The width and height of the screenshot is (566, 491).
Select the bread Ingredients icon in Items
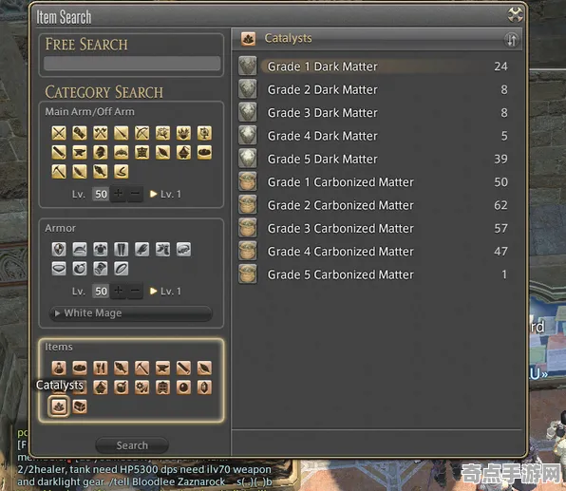tap(80, 368)
